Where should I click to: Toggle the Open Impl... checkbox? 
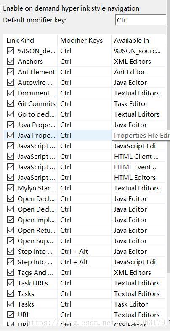click(x=11, y=220)
